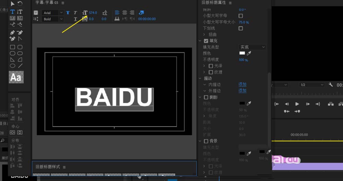Enable the 光泽 checkbox
This screenshot has width=343, height=181.
pyautogui.click(x=211, y=66)
